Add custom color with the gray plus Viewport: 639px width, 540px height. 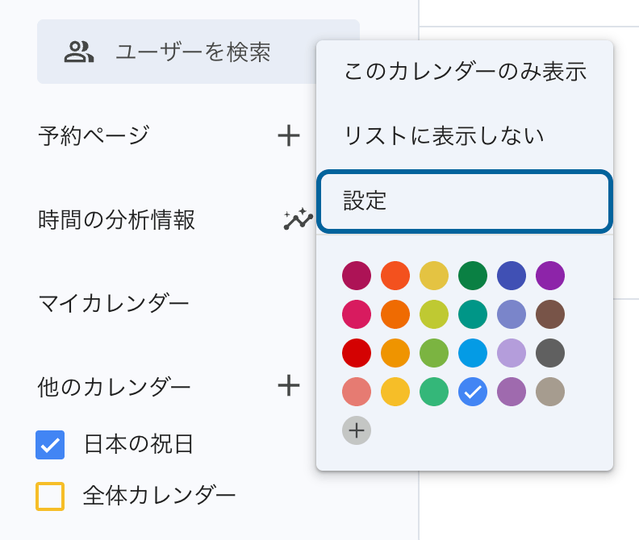pyautogui.click(x=357, y=430)
